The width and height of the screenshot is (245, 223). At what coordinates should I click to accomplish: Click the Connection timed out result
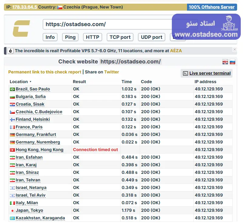95,150
